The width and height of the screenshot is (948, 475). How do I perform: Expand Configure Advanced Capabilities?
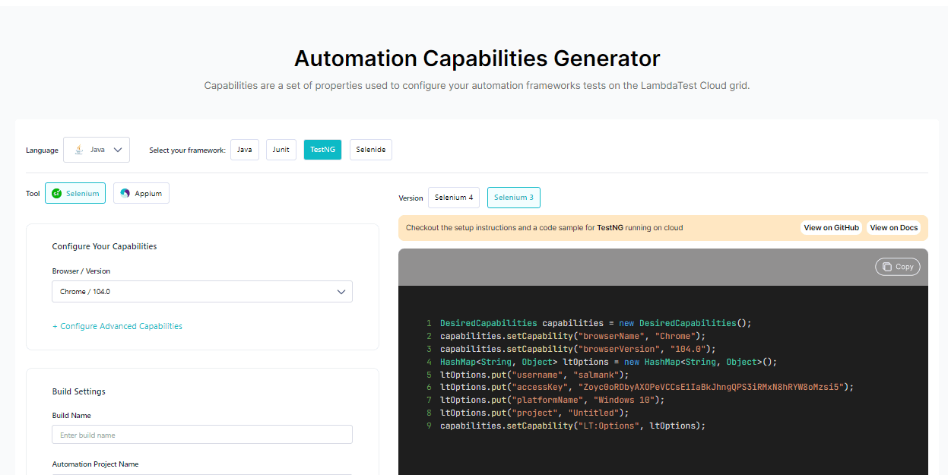pyautogui.click(x=117, y=325)
